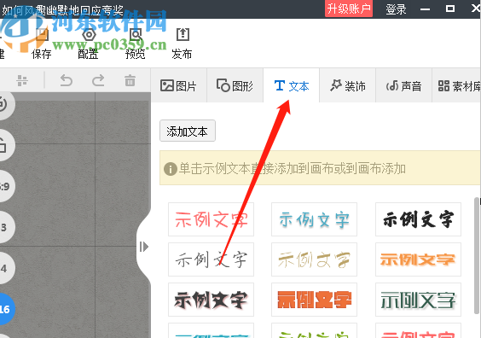Pick the thin gray handwriting sample text
The width and height of the screenshot is (481, 338).
tap(211, 259)
